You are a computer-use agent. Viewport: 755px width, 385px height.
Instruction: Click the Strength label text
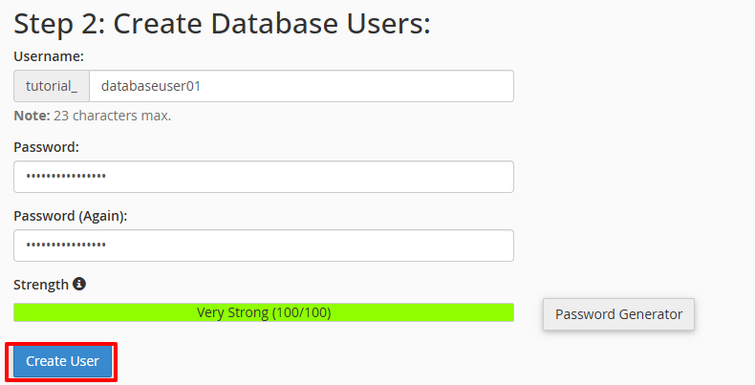pos(41,285)
